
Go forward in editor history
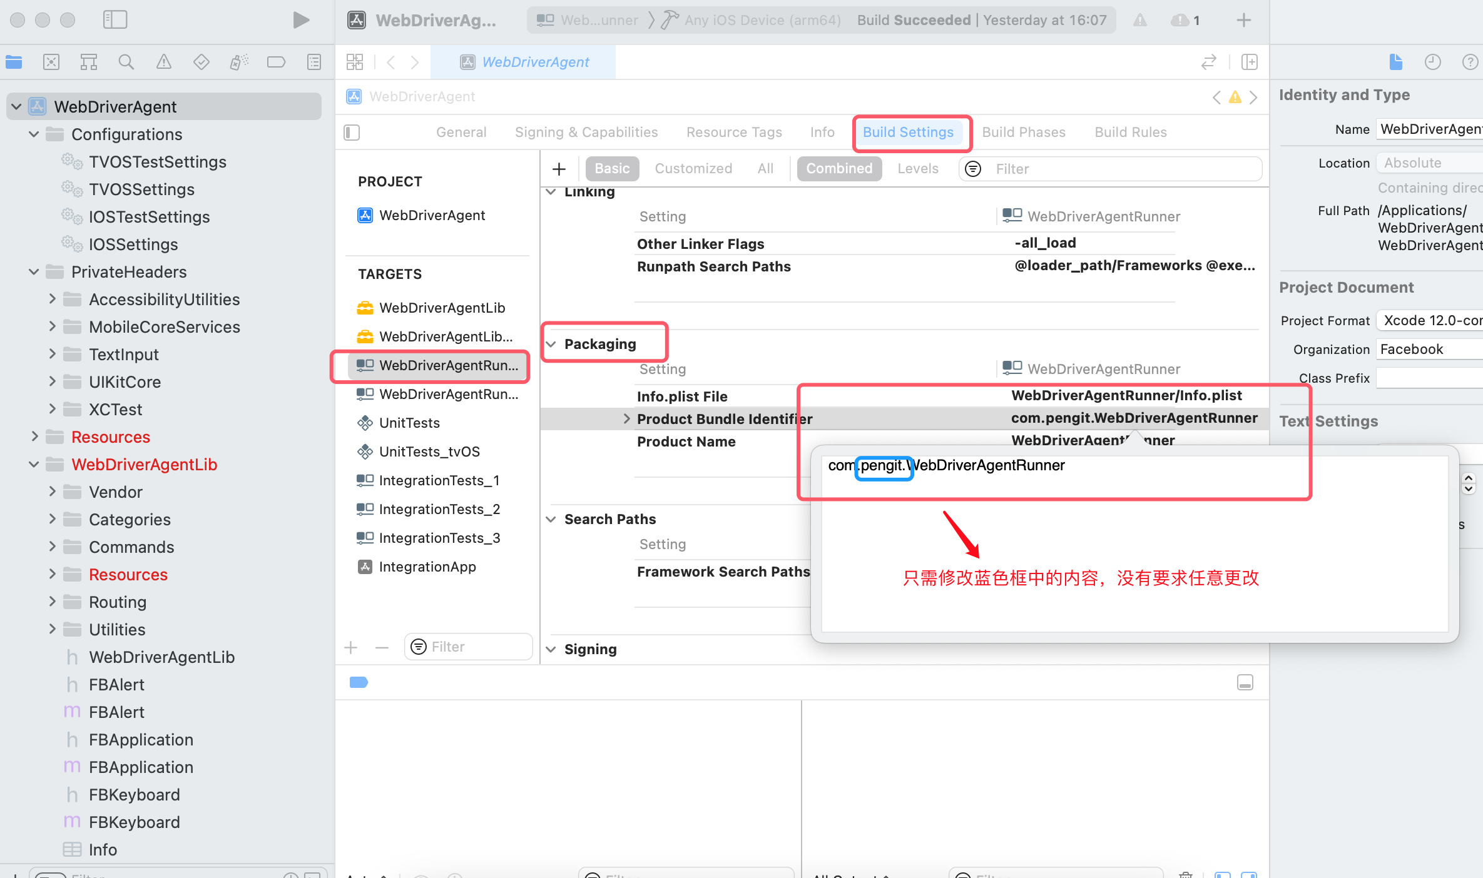[414, 62]
